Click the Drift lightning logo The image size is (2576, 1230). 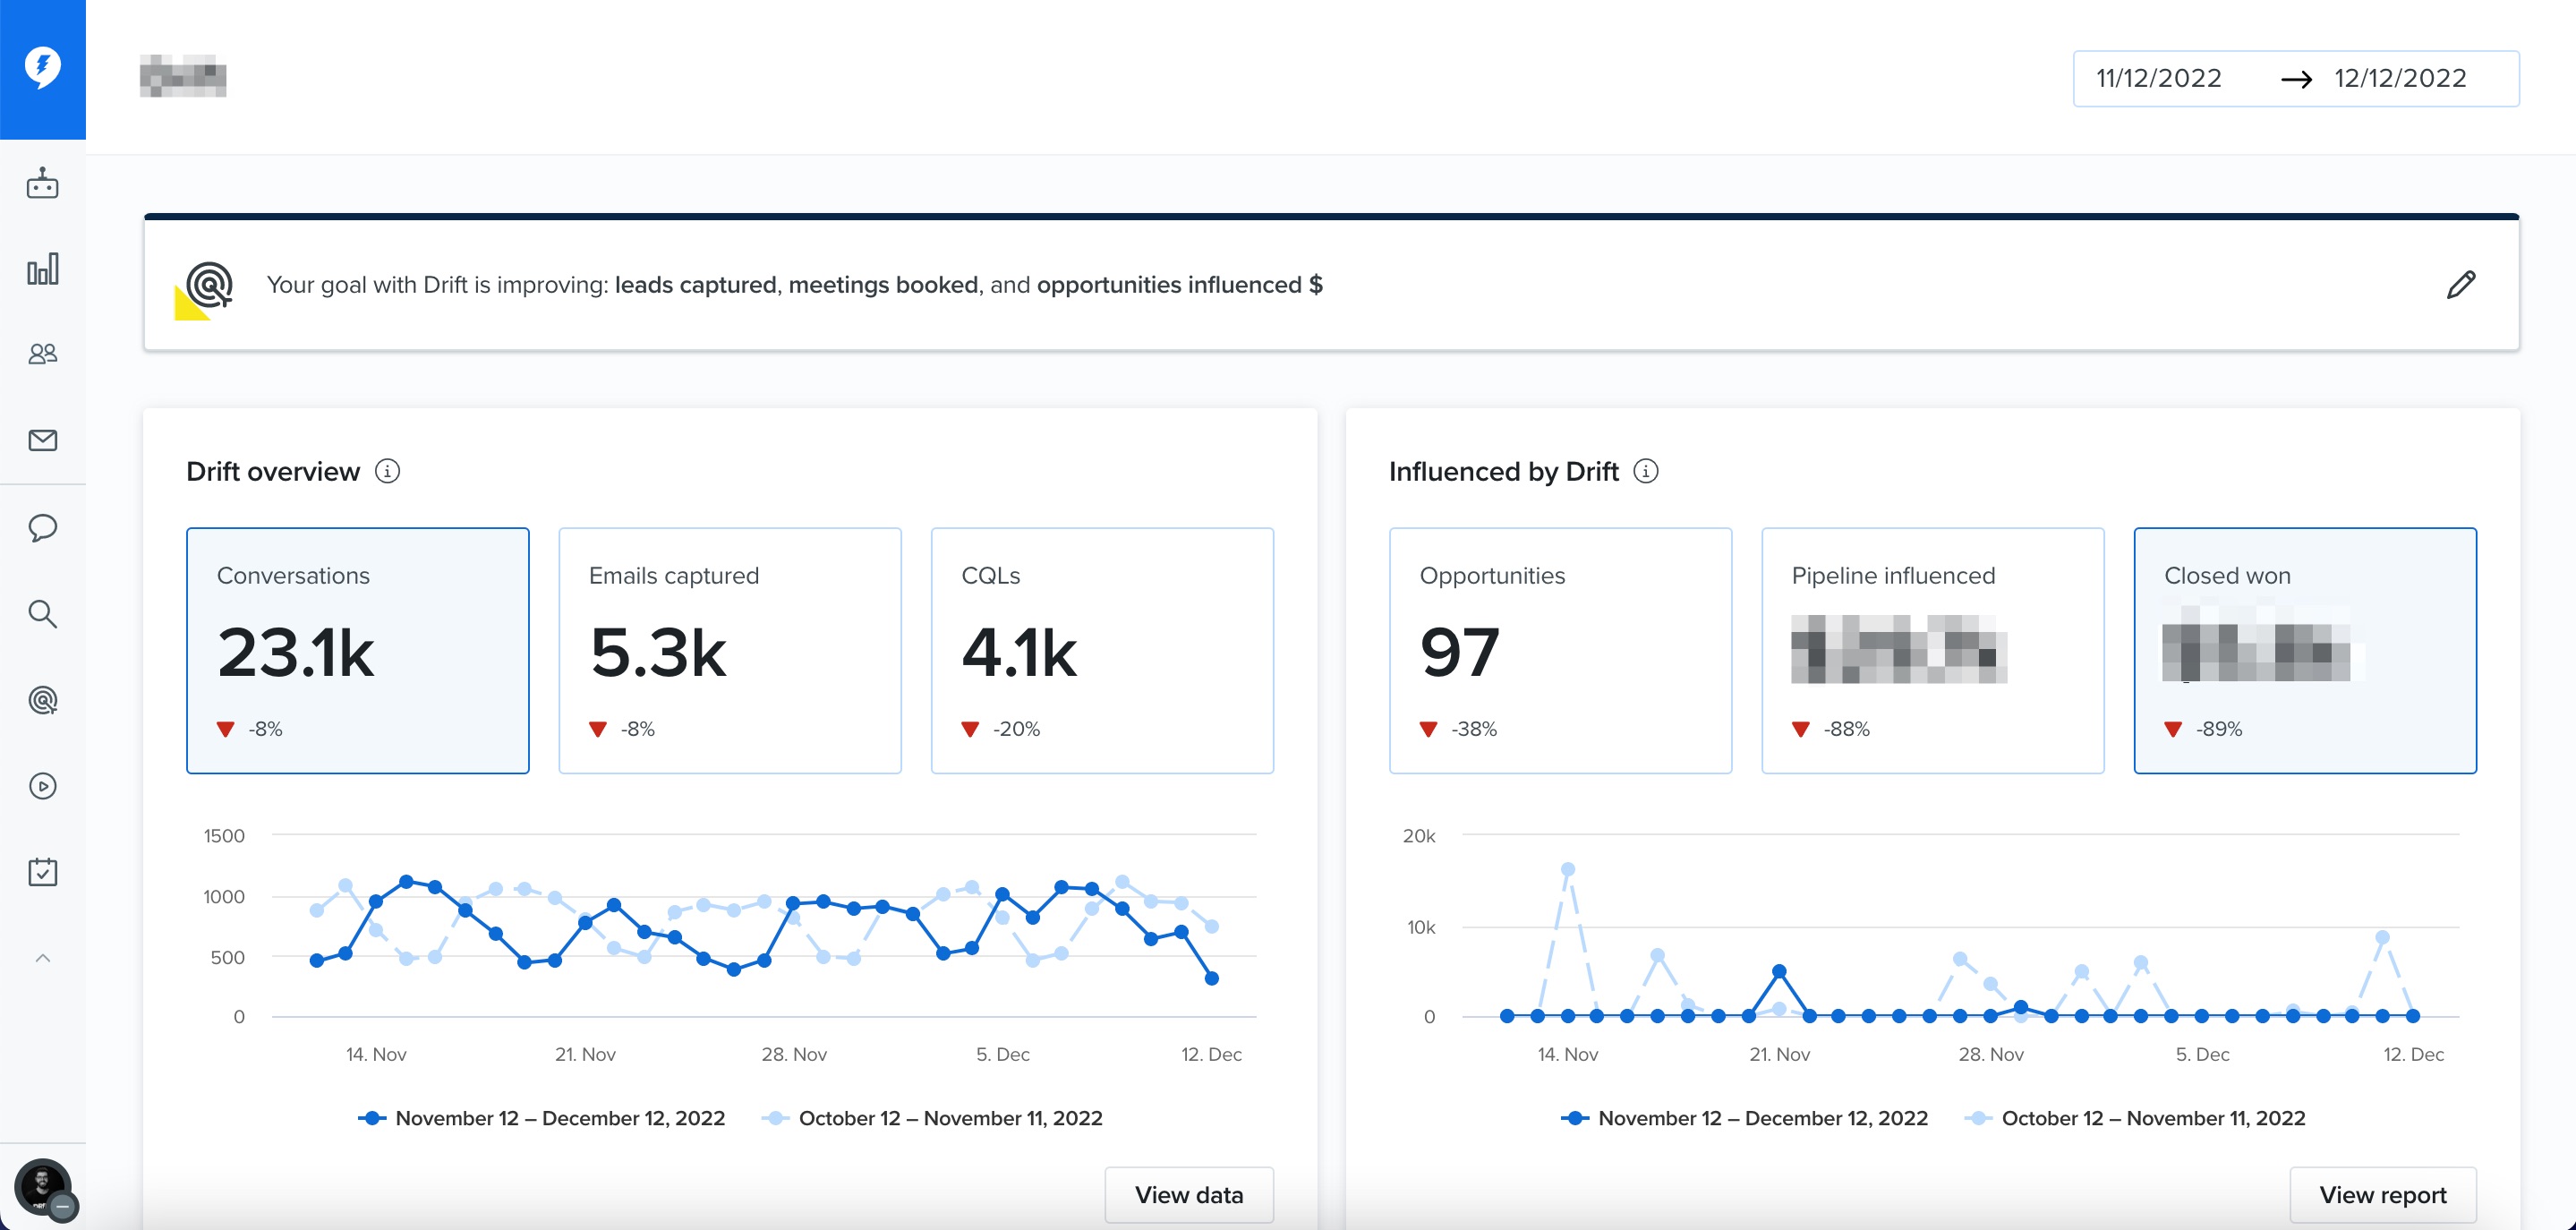pos(42,68)
